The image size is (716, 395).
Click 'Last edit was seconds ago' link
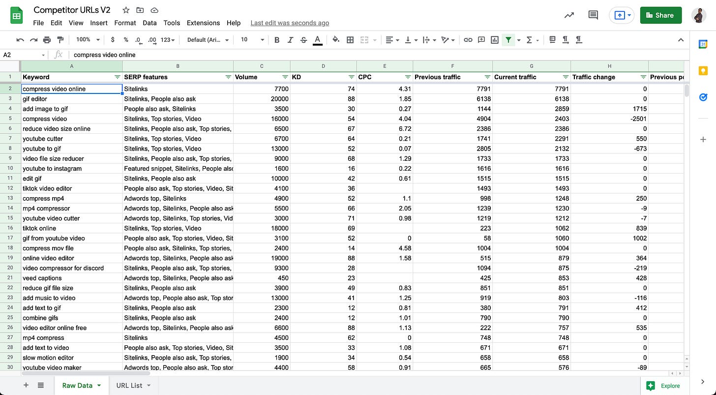[290, 23]
